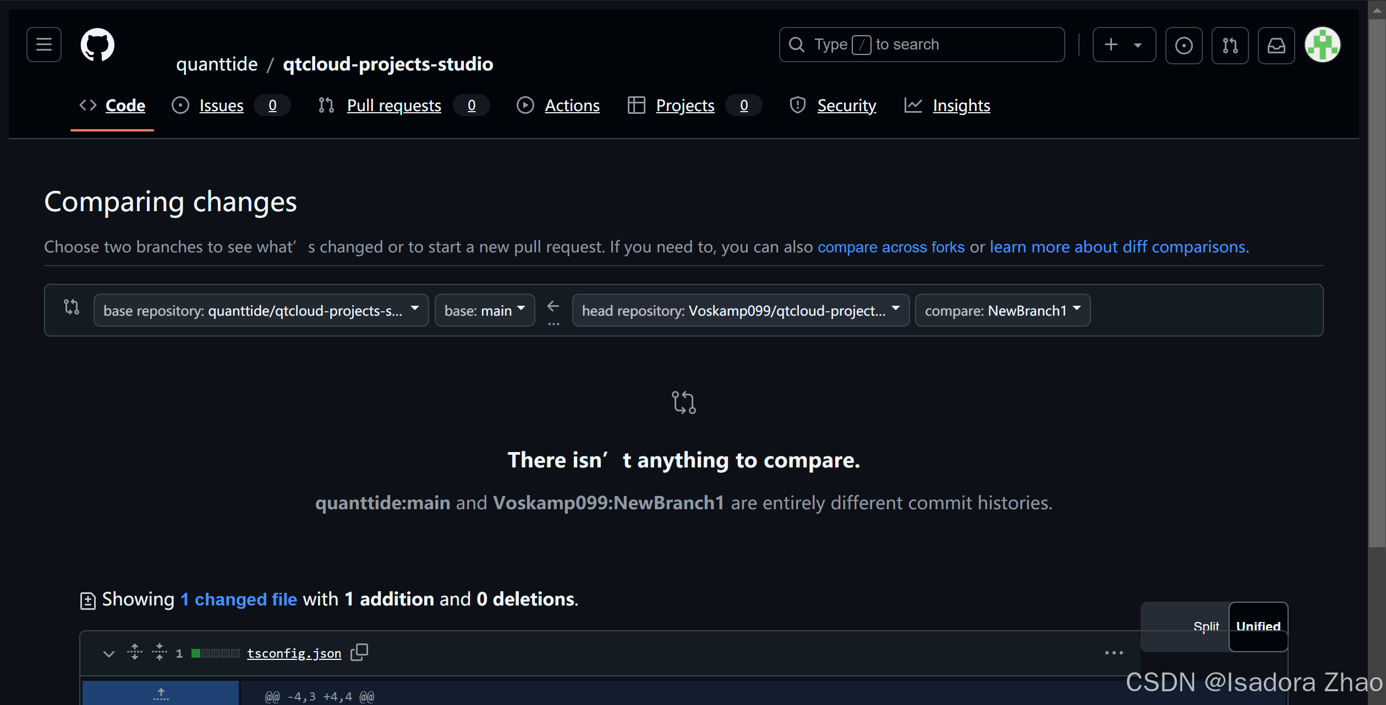Open the hamburger navigation menu
The width and height of the screenshot is (1386, 705).
click(x=44, y=45)
